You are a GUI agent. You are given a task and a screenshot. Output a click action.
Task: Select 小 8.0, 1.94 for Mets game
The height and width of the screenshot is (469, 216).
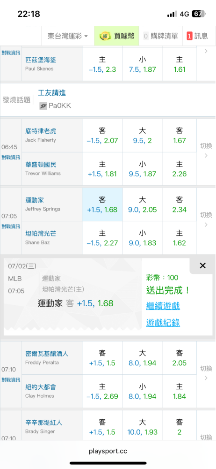(x=143, y=391)
